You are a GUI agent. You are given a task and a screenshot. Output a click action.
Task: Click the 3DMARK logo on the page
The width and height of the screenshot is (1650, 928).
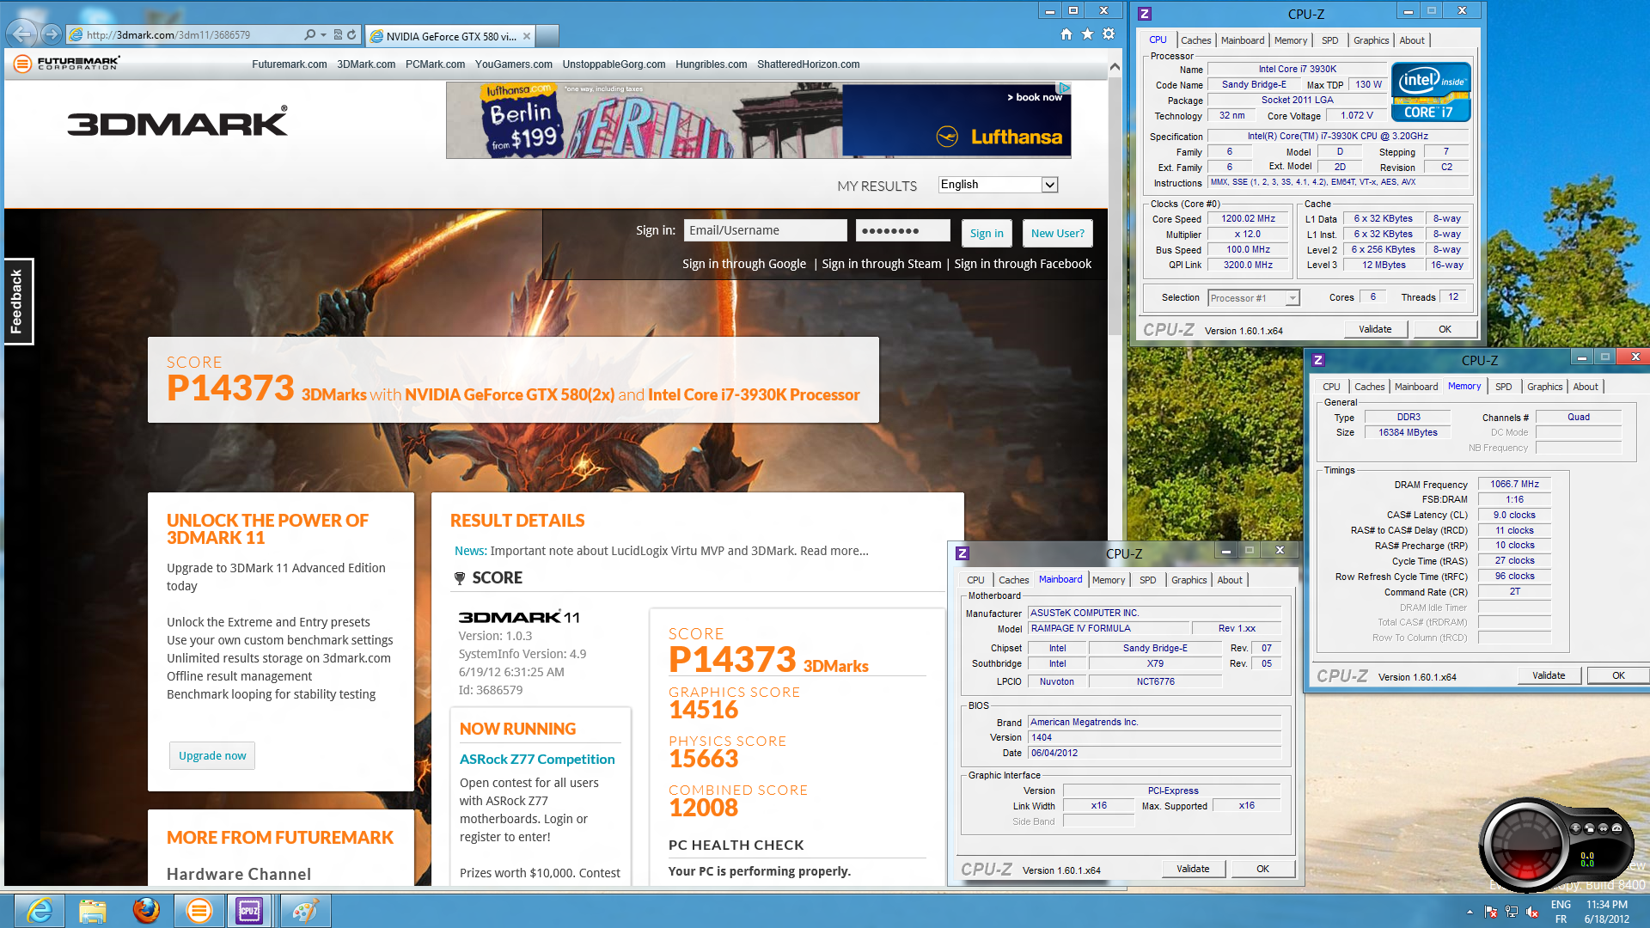(177, 122)
